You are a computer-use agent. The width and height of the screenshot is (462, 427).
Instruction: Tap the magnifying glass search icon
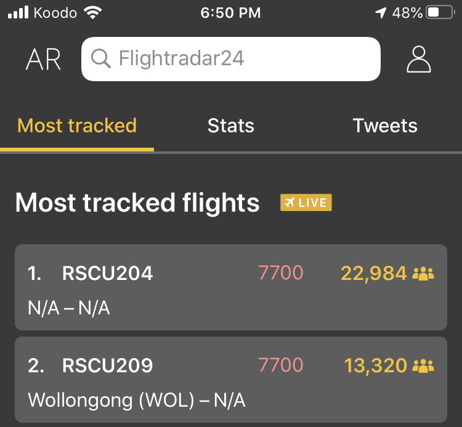[x=100, y=59]
